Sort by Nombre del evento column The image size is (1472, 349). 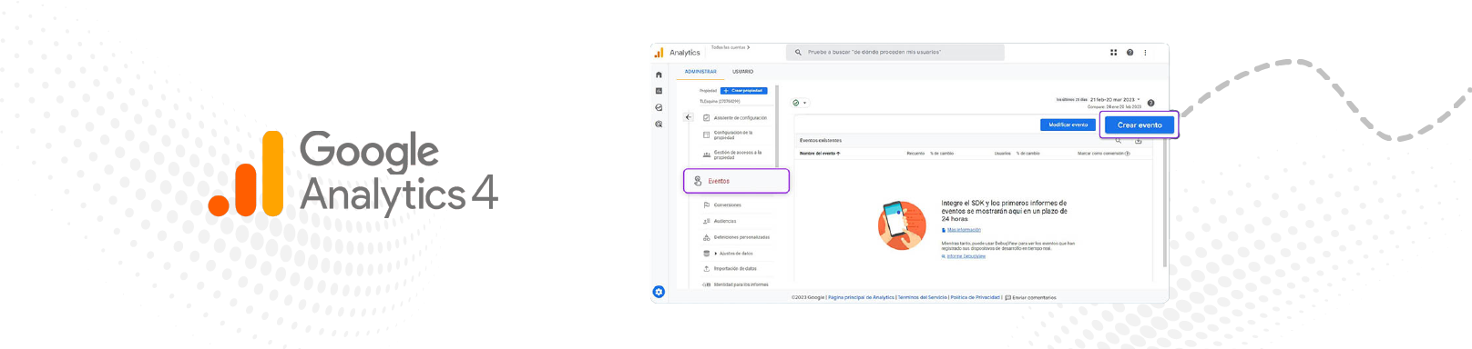pos(820,154)
